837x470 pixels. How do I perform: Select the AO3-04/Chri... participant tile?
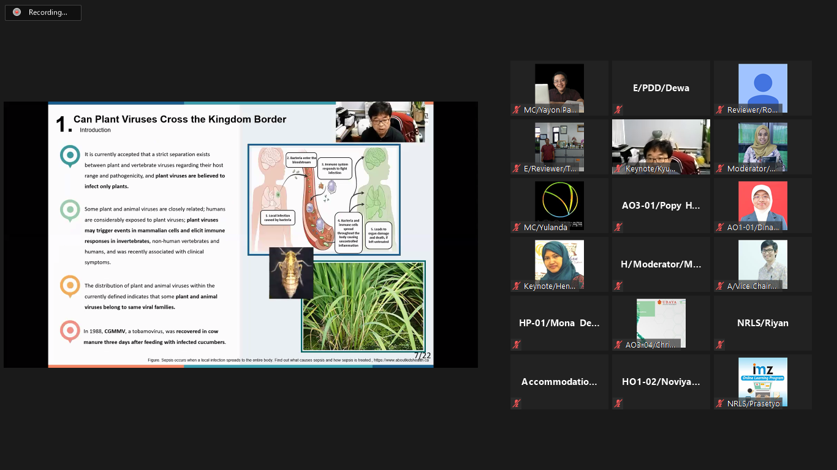(661, 323)
